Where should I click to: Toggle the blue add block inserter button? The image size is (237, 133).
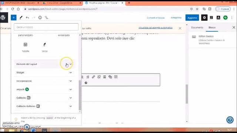click(x=14, y=18)
